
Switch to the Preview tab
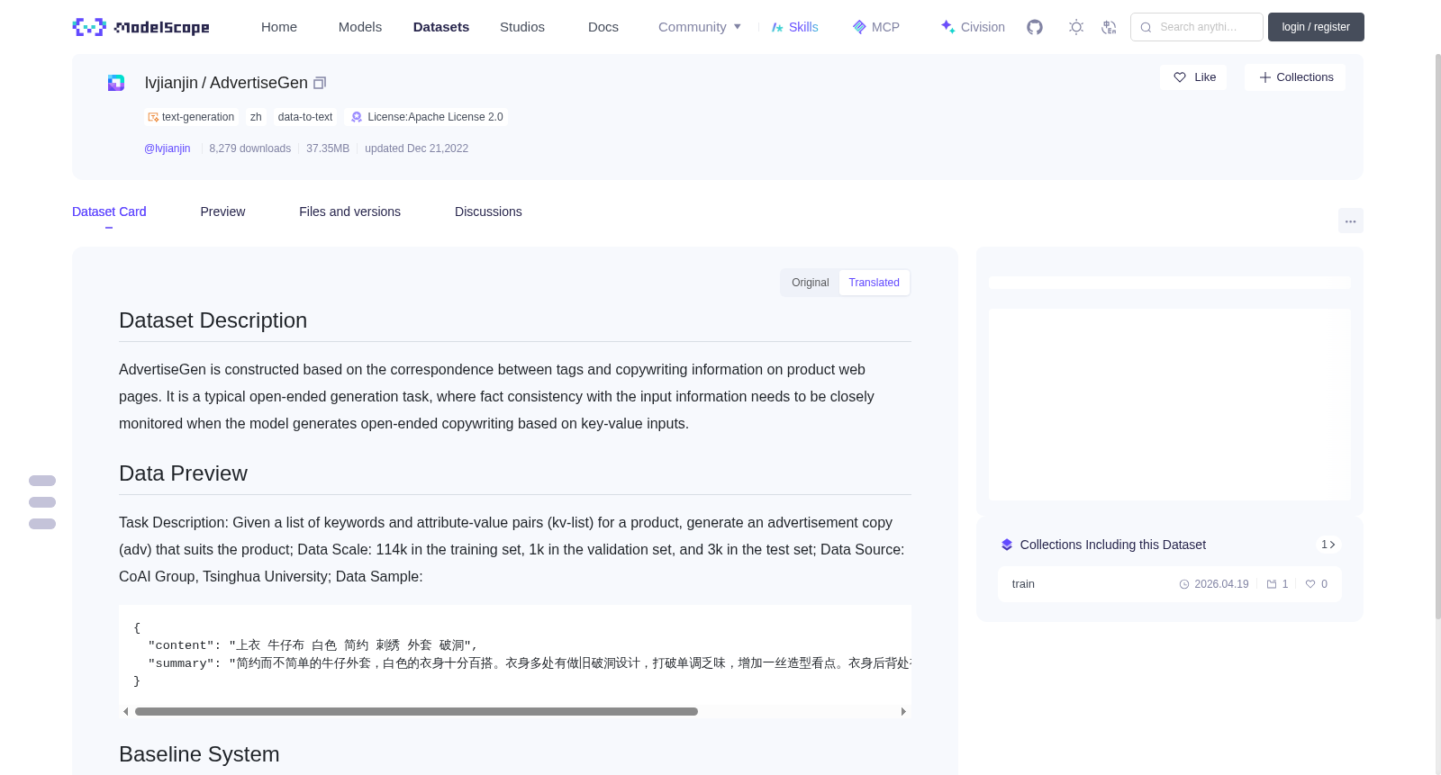point(222,212)
